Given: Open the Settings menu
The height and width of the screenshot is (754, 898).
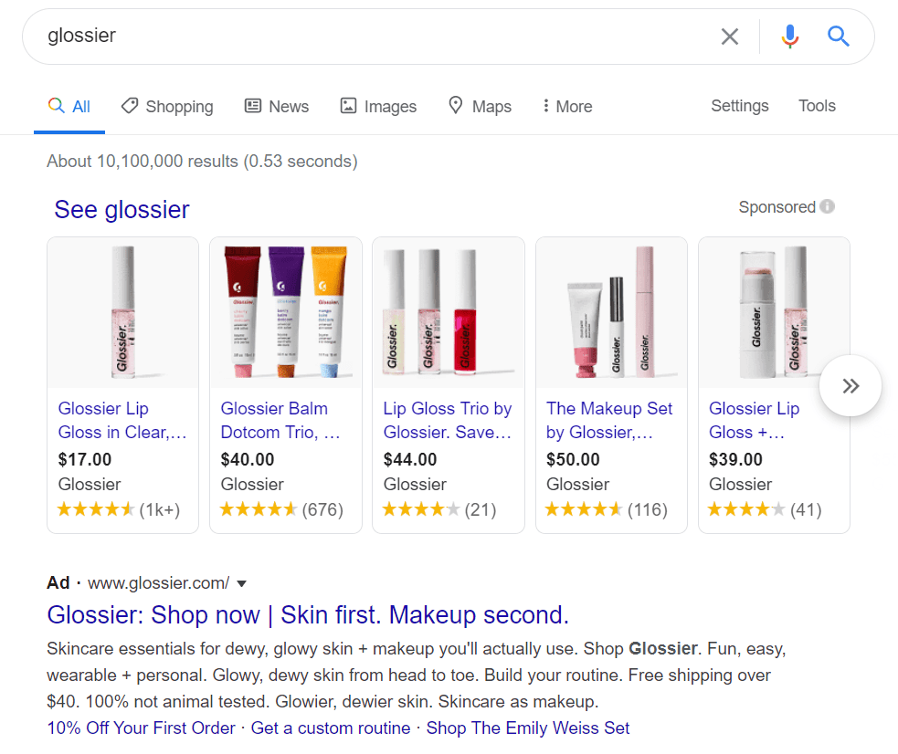Looking at the screenshot, I should 739,106.
